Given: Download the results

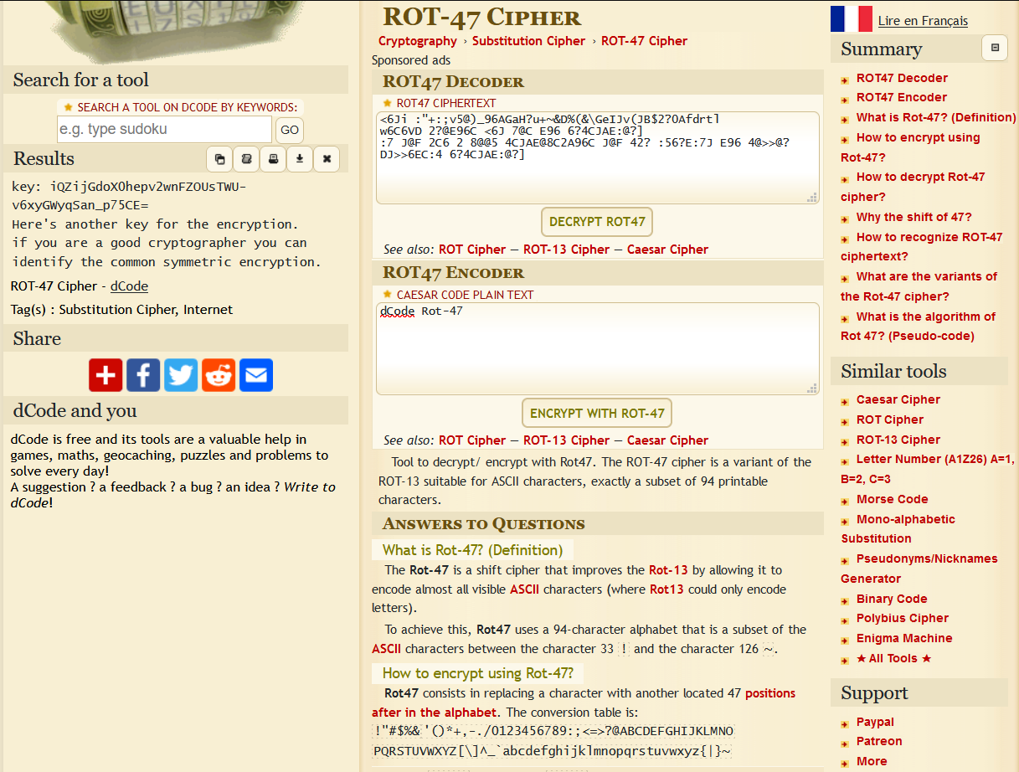Looking at the screenshot, I should pos(300,159).
